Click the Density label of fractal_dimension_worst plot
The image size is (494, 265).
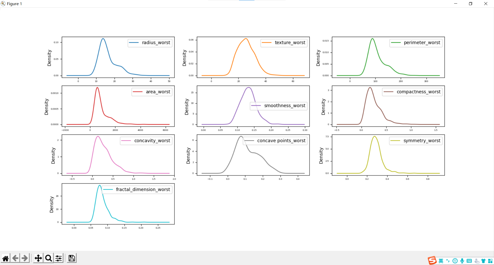[x=51, y=205]
